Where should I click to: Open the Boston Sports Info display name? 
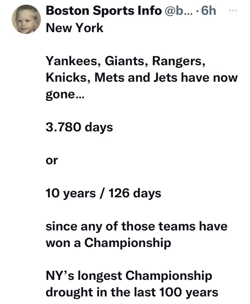point(103,11)
